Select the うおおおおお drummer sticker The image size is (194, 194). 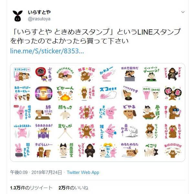click(44, 131)
